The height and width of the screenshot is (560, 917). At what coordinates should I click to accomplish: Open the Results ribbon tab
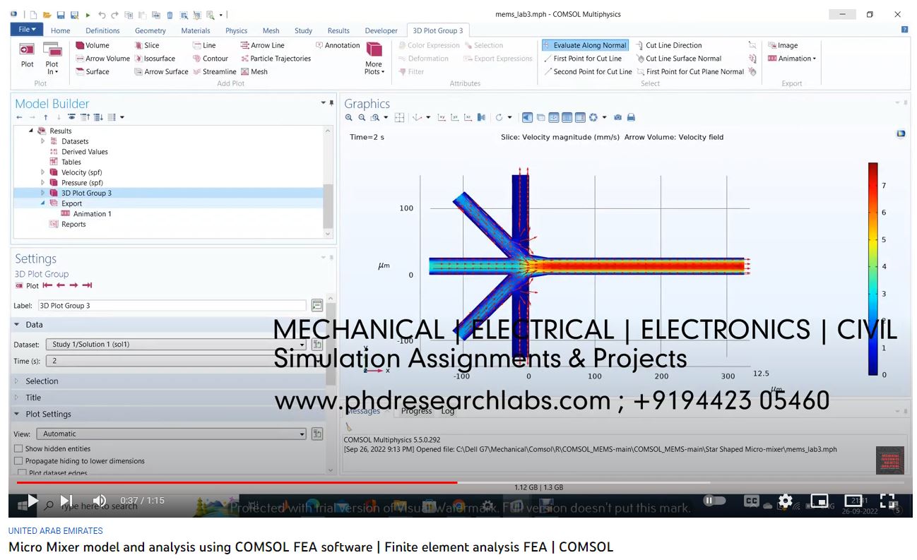pos(338,30)
